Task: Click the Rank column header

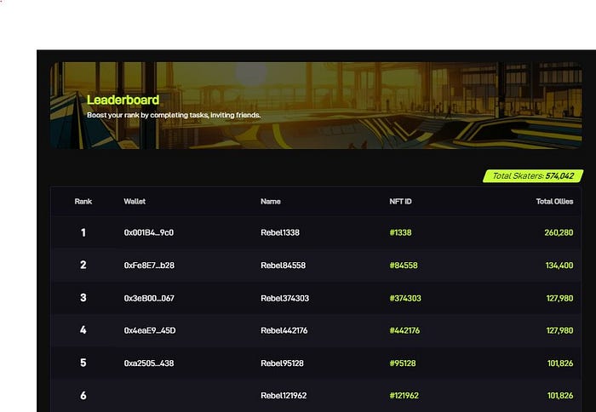Action: click(x=83, y=202)
